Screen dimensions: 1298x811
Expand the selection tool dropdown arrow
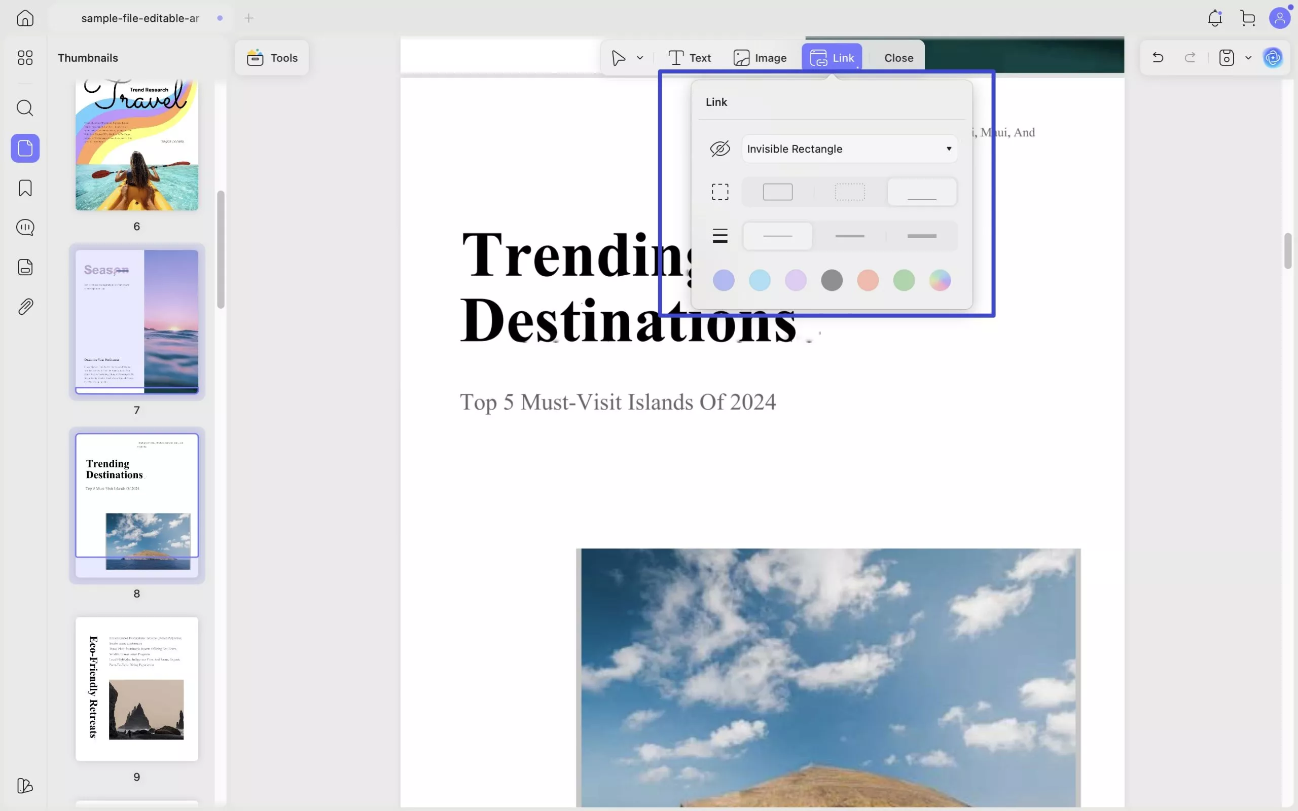point(640,57)
